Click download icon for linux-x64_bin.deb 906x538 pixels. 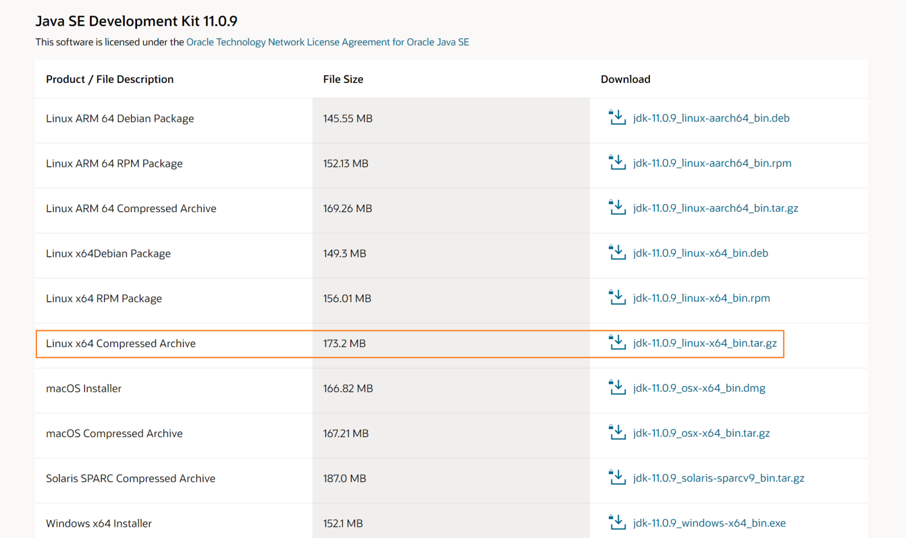pyautogui.click(x=617, y=252)
